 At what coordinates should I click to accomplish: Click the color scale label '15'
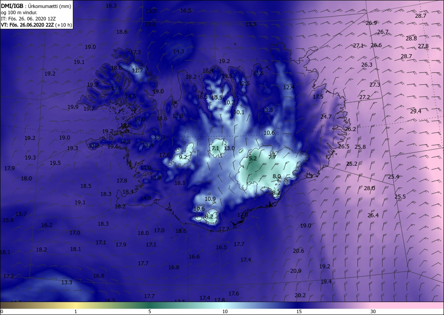click(299, 311)
